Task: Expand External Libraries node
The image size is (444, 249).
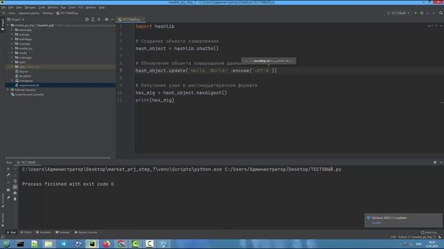Action: (8, 90)
